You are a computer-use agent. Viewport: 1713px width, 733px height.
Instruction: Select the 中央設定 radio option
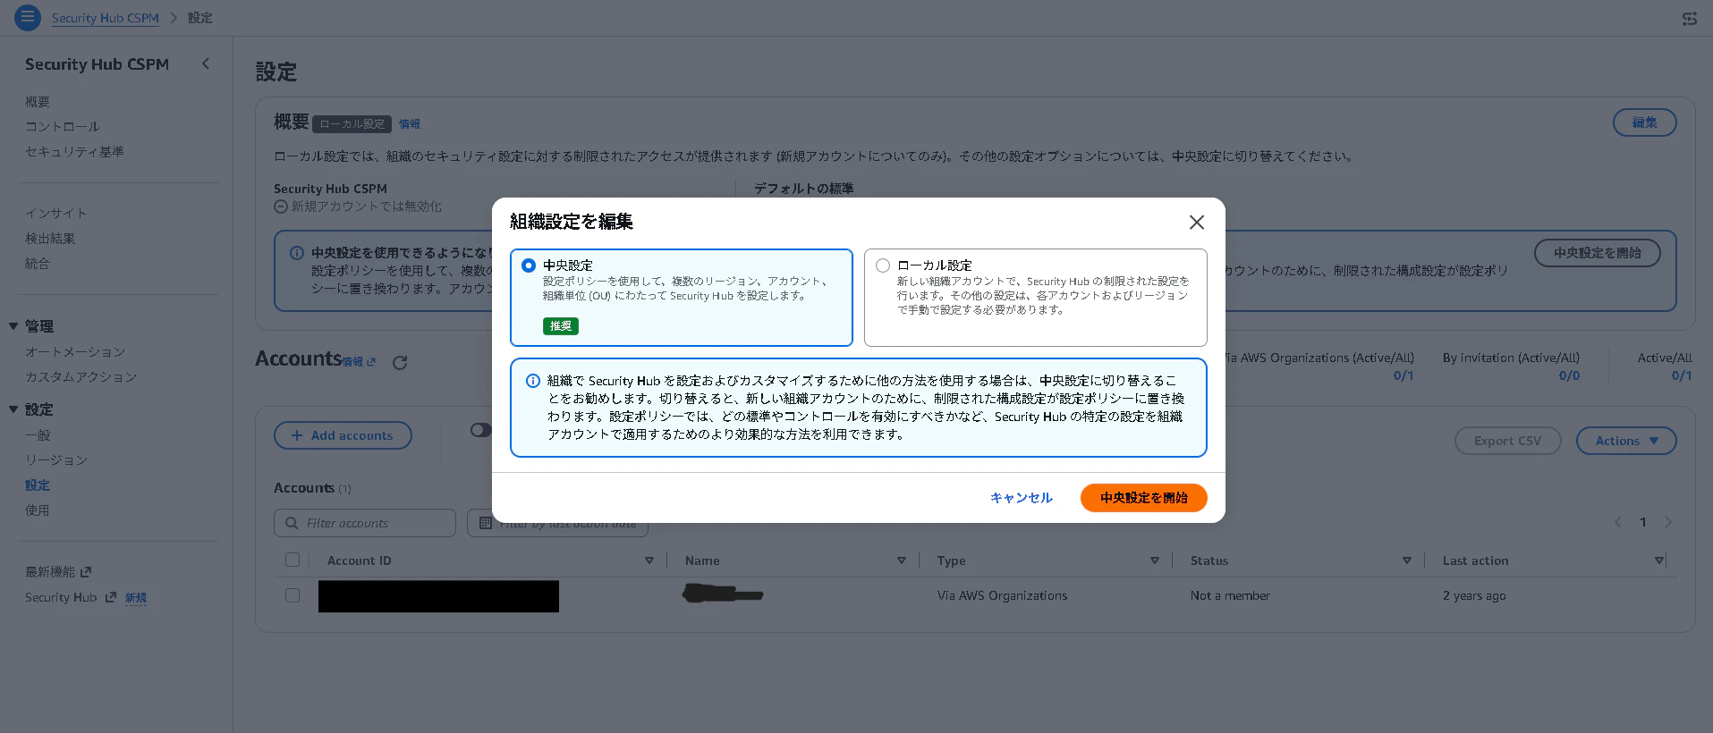(529, 265)
